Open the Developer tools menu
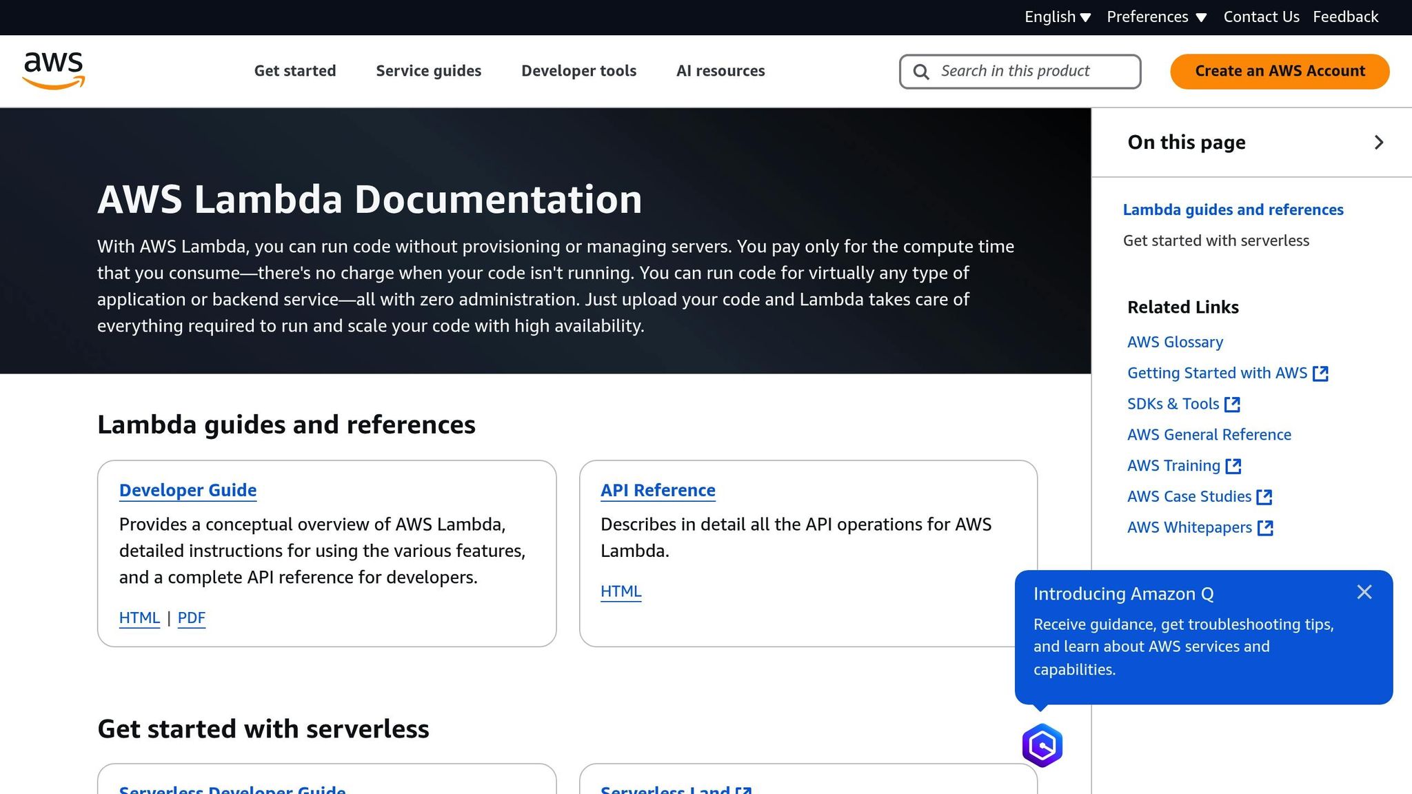This screenshot has height=794, width=1412. pos(578,70)
